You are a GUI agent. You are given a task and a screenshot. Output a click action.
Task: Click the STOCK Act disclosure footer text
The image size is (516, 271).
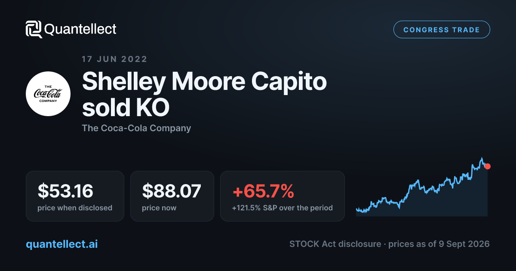(390, 244)
